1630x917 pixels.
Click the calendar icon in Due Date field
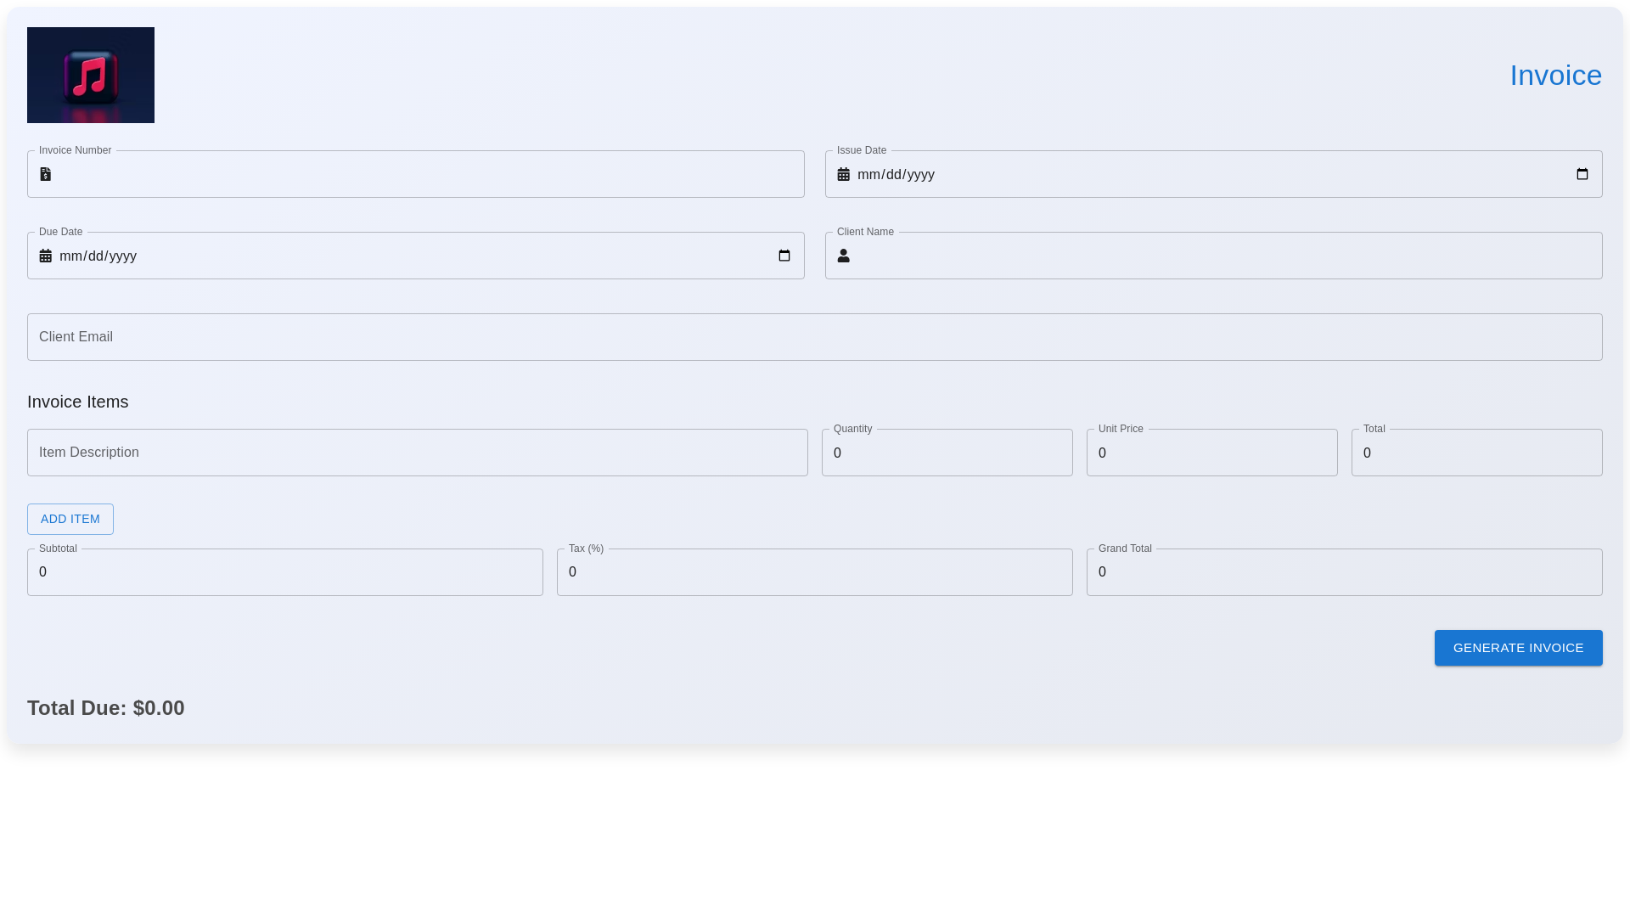click(46, 256)
